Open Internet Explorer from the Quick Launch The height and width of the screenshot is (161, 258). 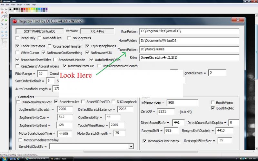[18, 159]
